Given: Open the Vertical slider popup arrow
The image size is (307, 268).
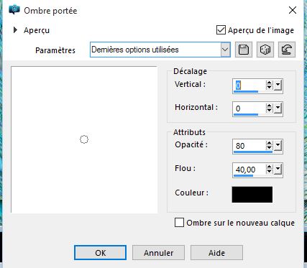Looking at the screenshot, I should 278,85.
